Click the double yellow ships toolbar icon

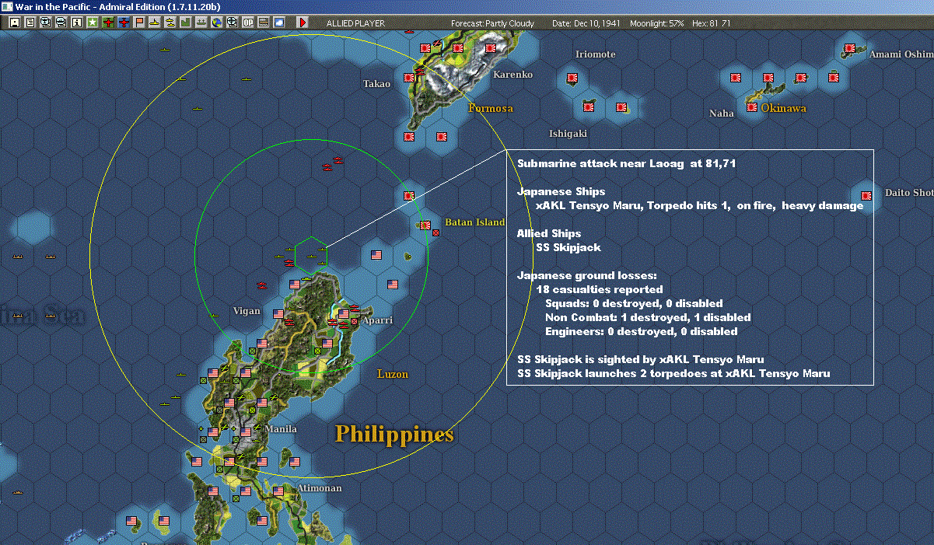coord(170,23)
